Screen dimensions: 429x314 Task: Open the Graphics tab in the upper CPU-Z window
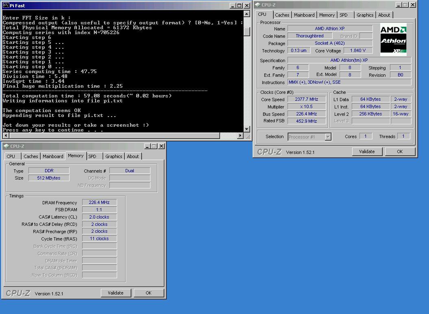click(365, 15)
